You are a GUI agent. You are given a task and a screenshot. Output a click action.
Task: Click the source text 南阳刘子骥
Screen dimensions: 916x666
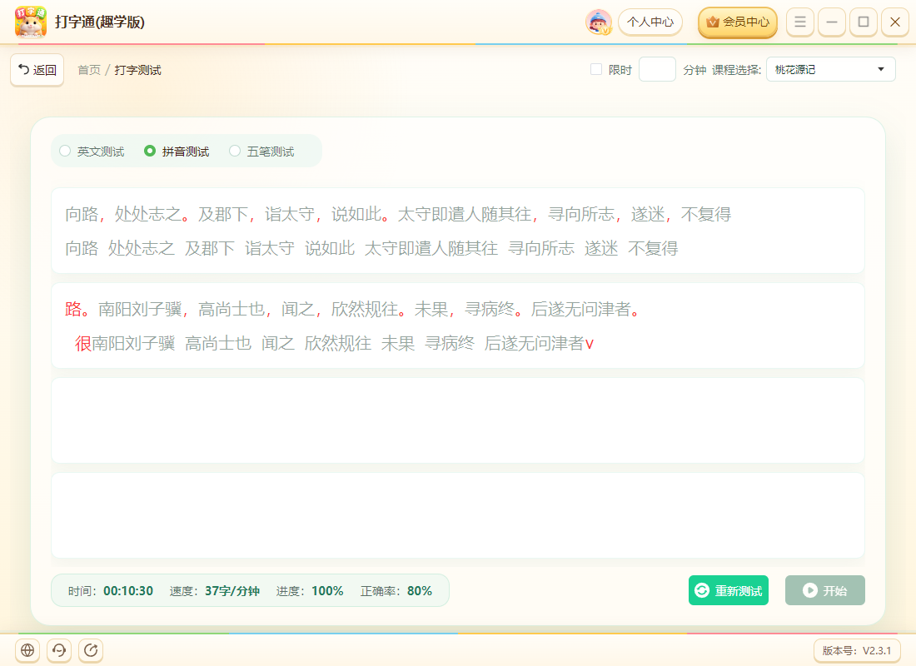point(140,309)
